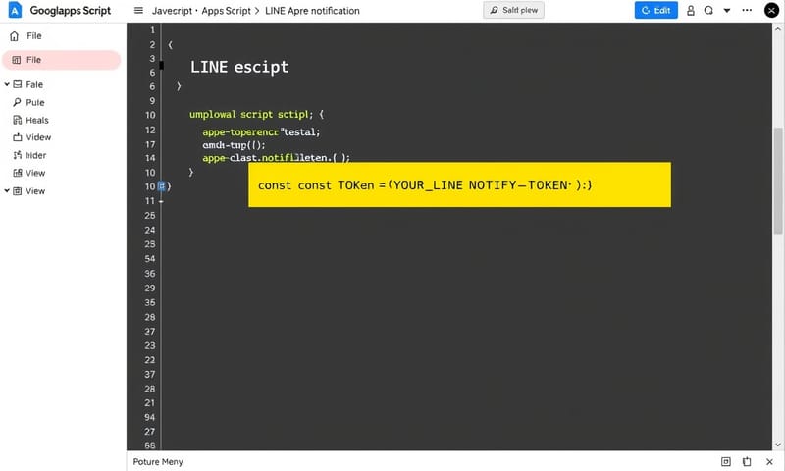
Task: Click the yellow TOKen code highlight
Action: (459, 184)
